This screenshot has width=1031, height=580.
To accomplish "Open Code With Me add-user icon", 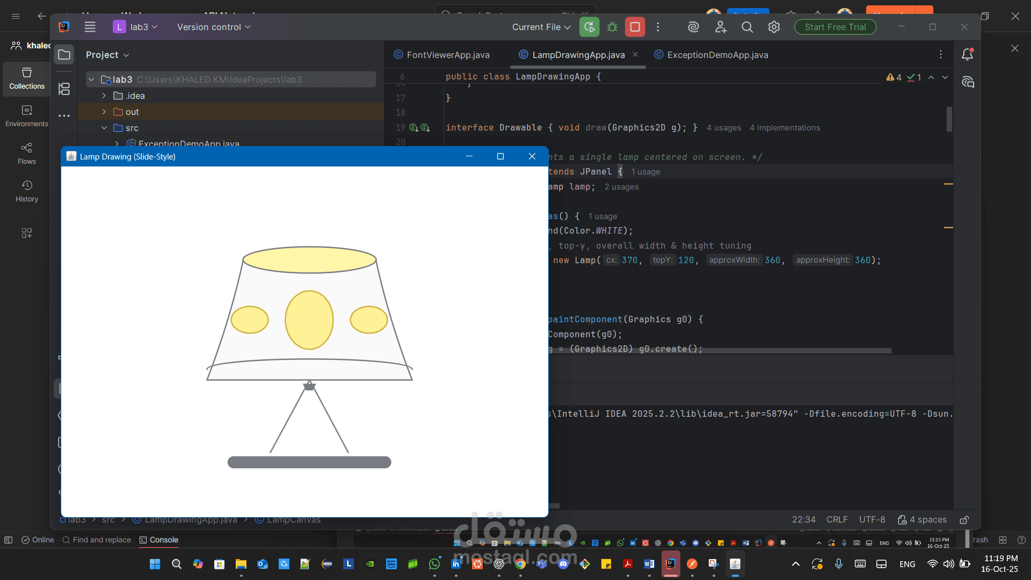I will coord(721,27).
